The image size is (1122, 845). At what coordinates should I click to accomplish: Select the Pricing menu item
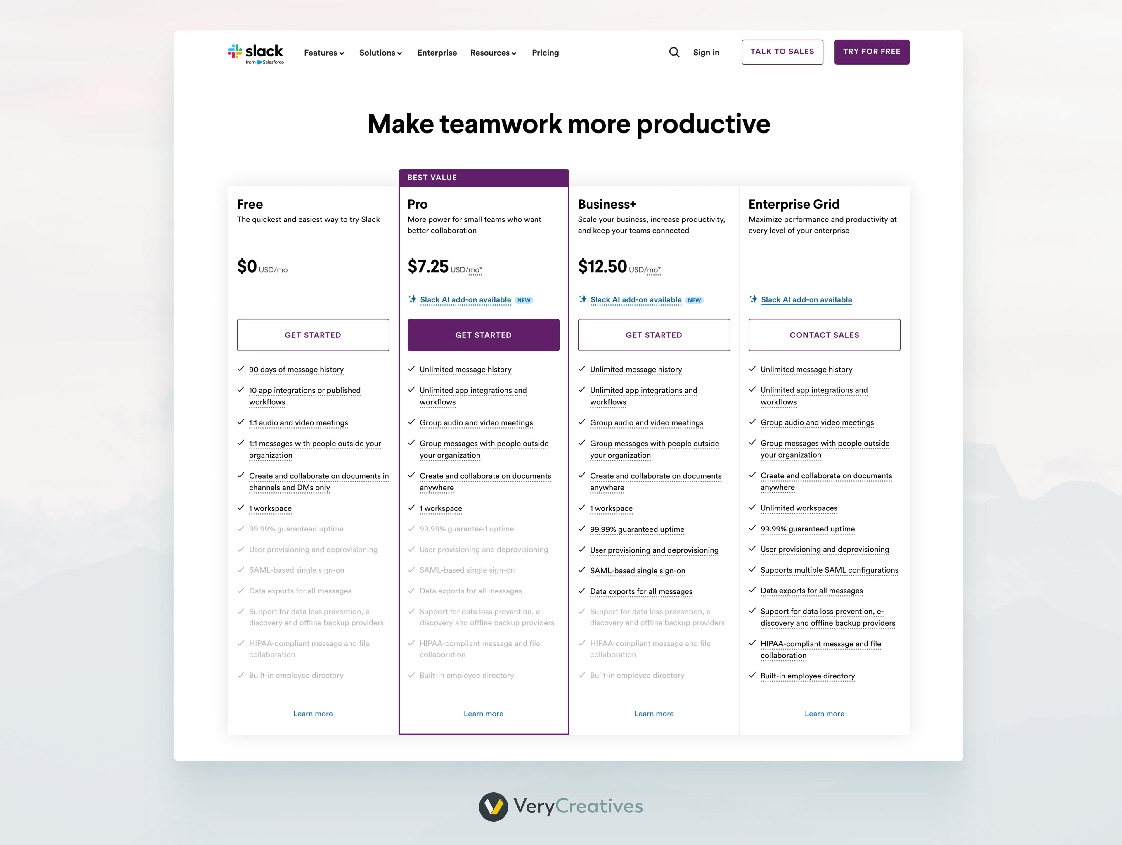(545, 53)
